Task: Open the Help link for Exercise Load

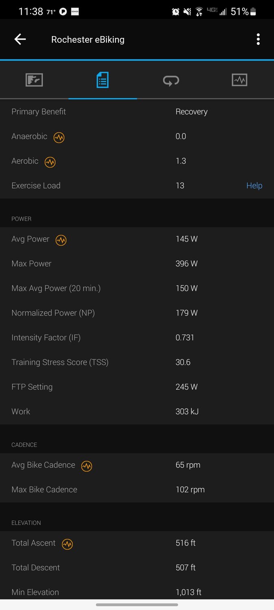Action: 254,185
